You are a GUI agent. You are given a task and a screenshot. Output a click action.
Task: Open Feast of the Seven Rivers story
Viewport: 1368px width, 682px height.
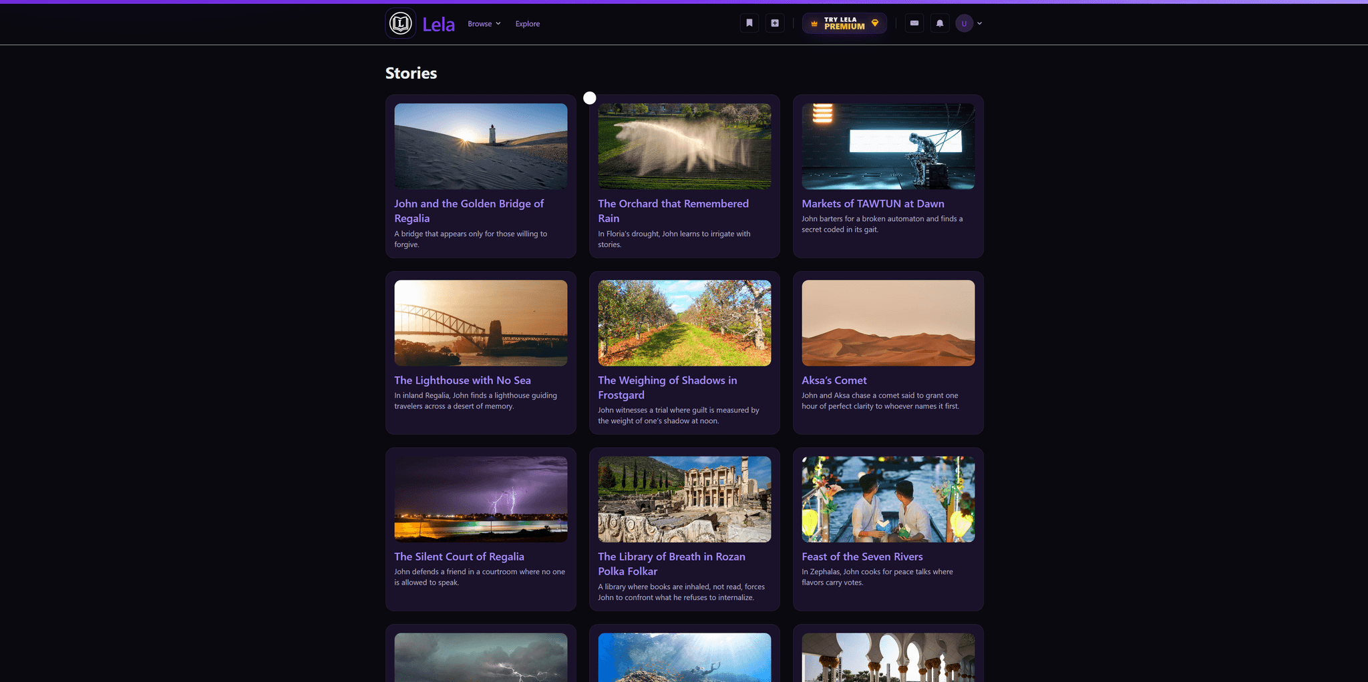[862, 556]
